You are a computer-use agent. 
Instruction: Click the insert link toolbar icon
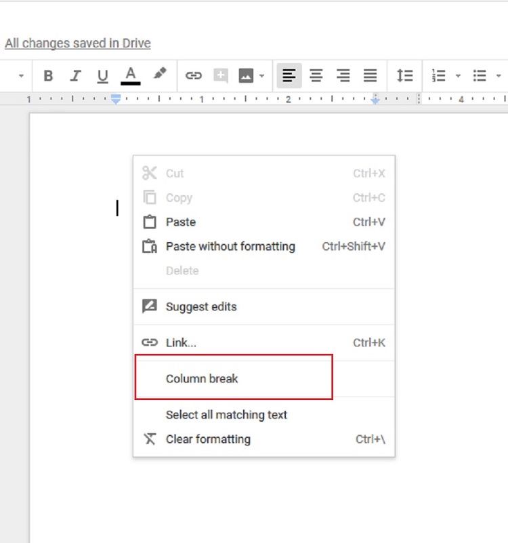pos(194,76)
